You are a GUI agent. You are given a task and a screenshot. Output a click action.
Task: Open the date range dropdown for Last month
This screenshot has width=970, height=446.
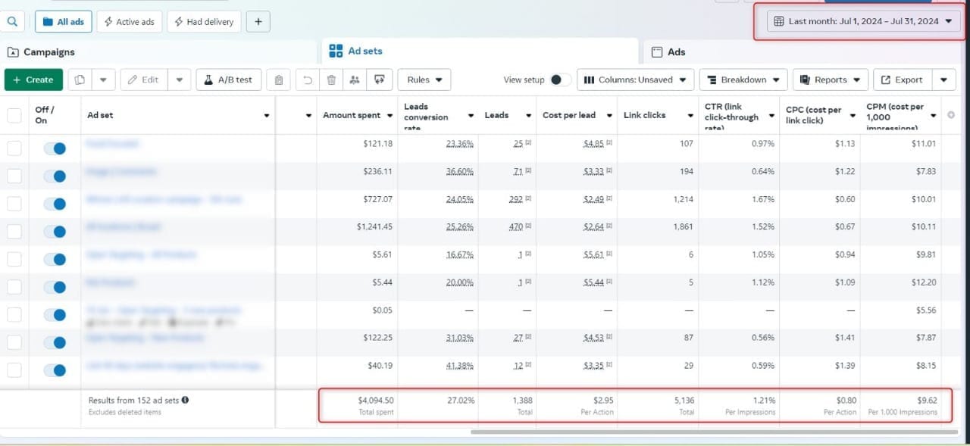863,21
